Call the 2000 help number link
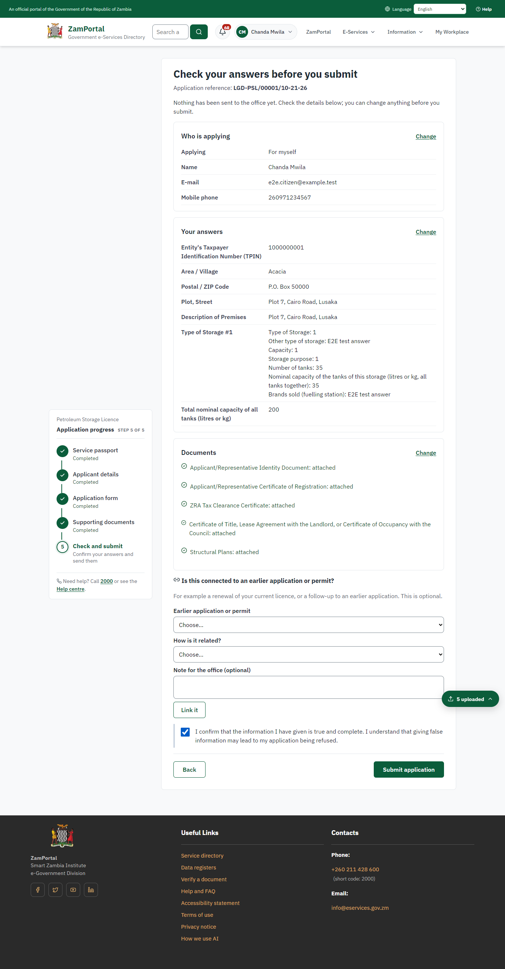This screenshot has height=969, width=505. [x=107, y=581]
